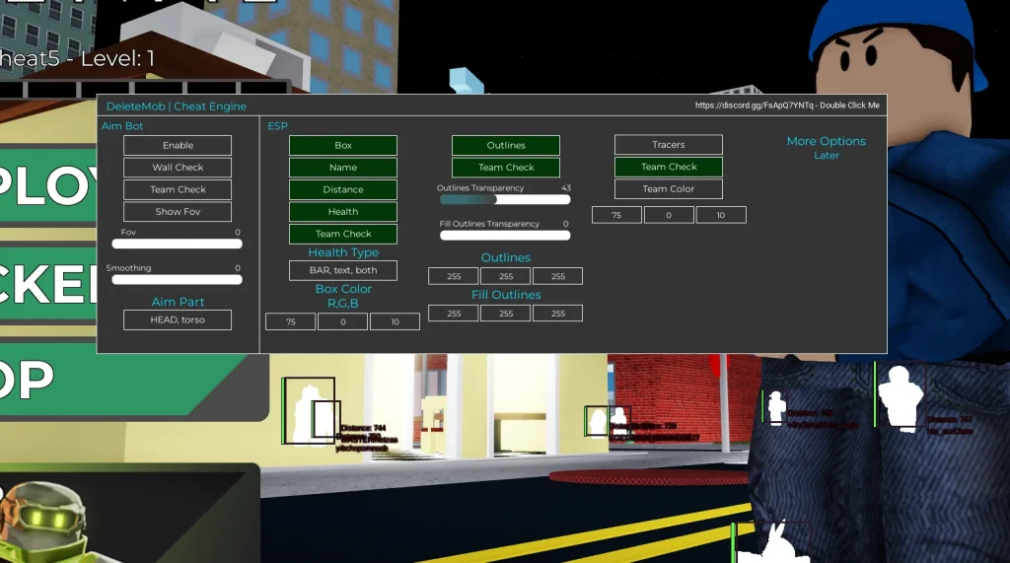
Task: Click Box Color green value 0 field
Action: click(x=342, y=321)
